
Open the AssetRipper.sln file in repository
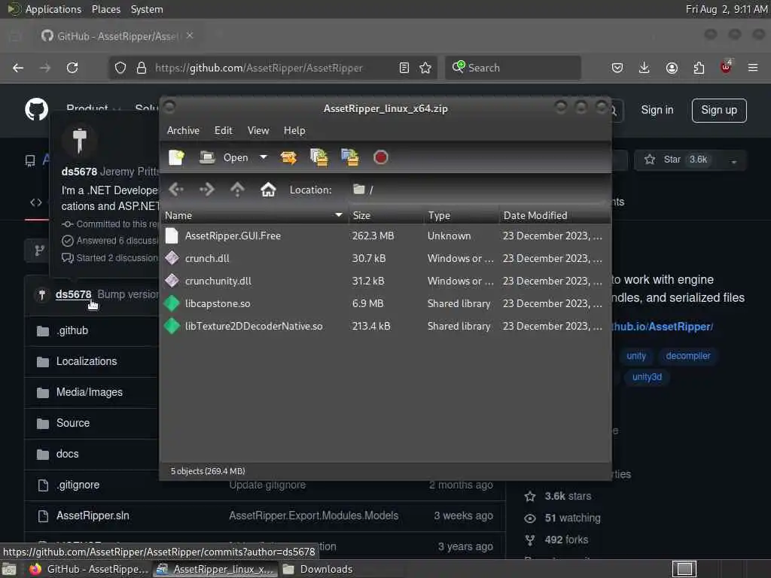(x=93, y=516)
